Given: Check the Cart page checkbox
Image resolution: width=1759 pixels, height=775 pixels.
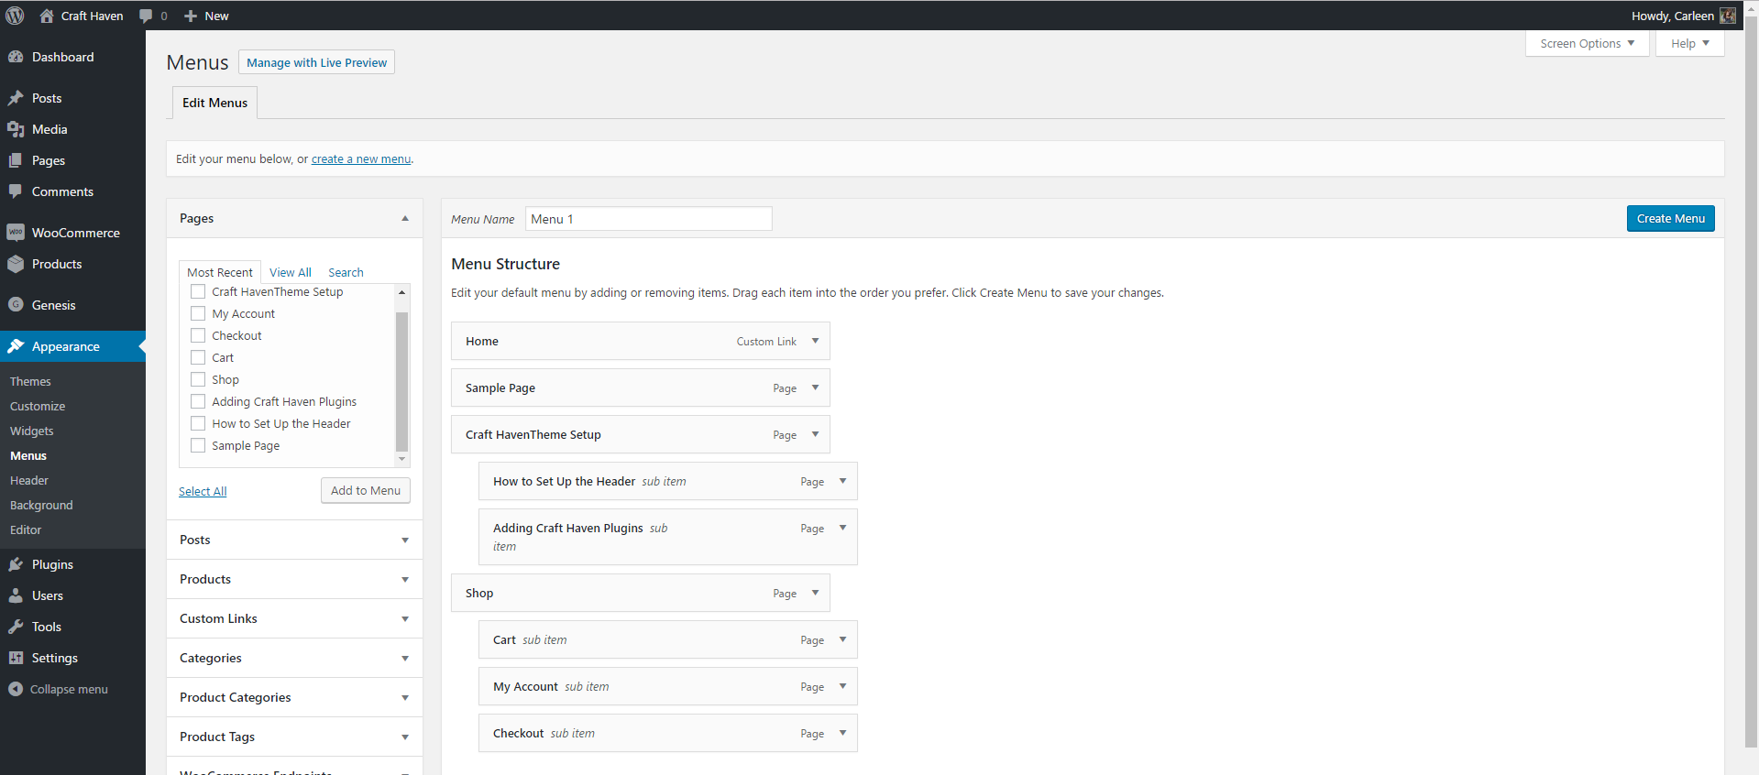Looking at the screenshot, I should [198, 357].
